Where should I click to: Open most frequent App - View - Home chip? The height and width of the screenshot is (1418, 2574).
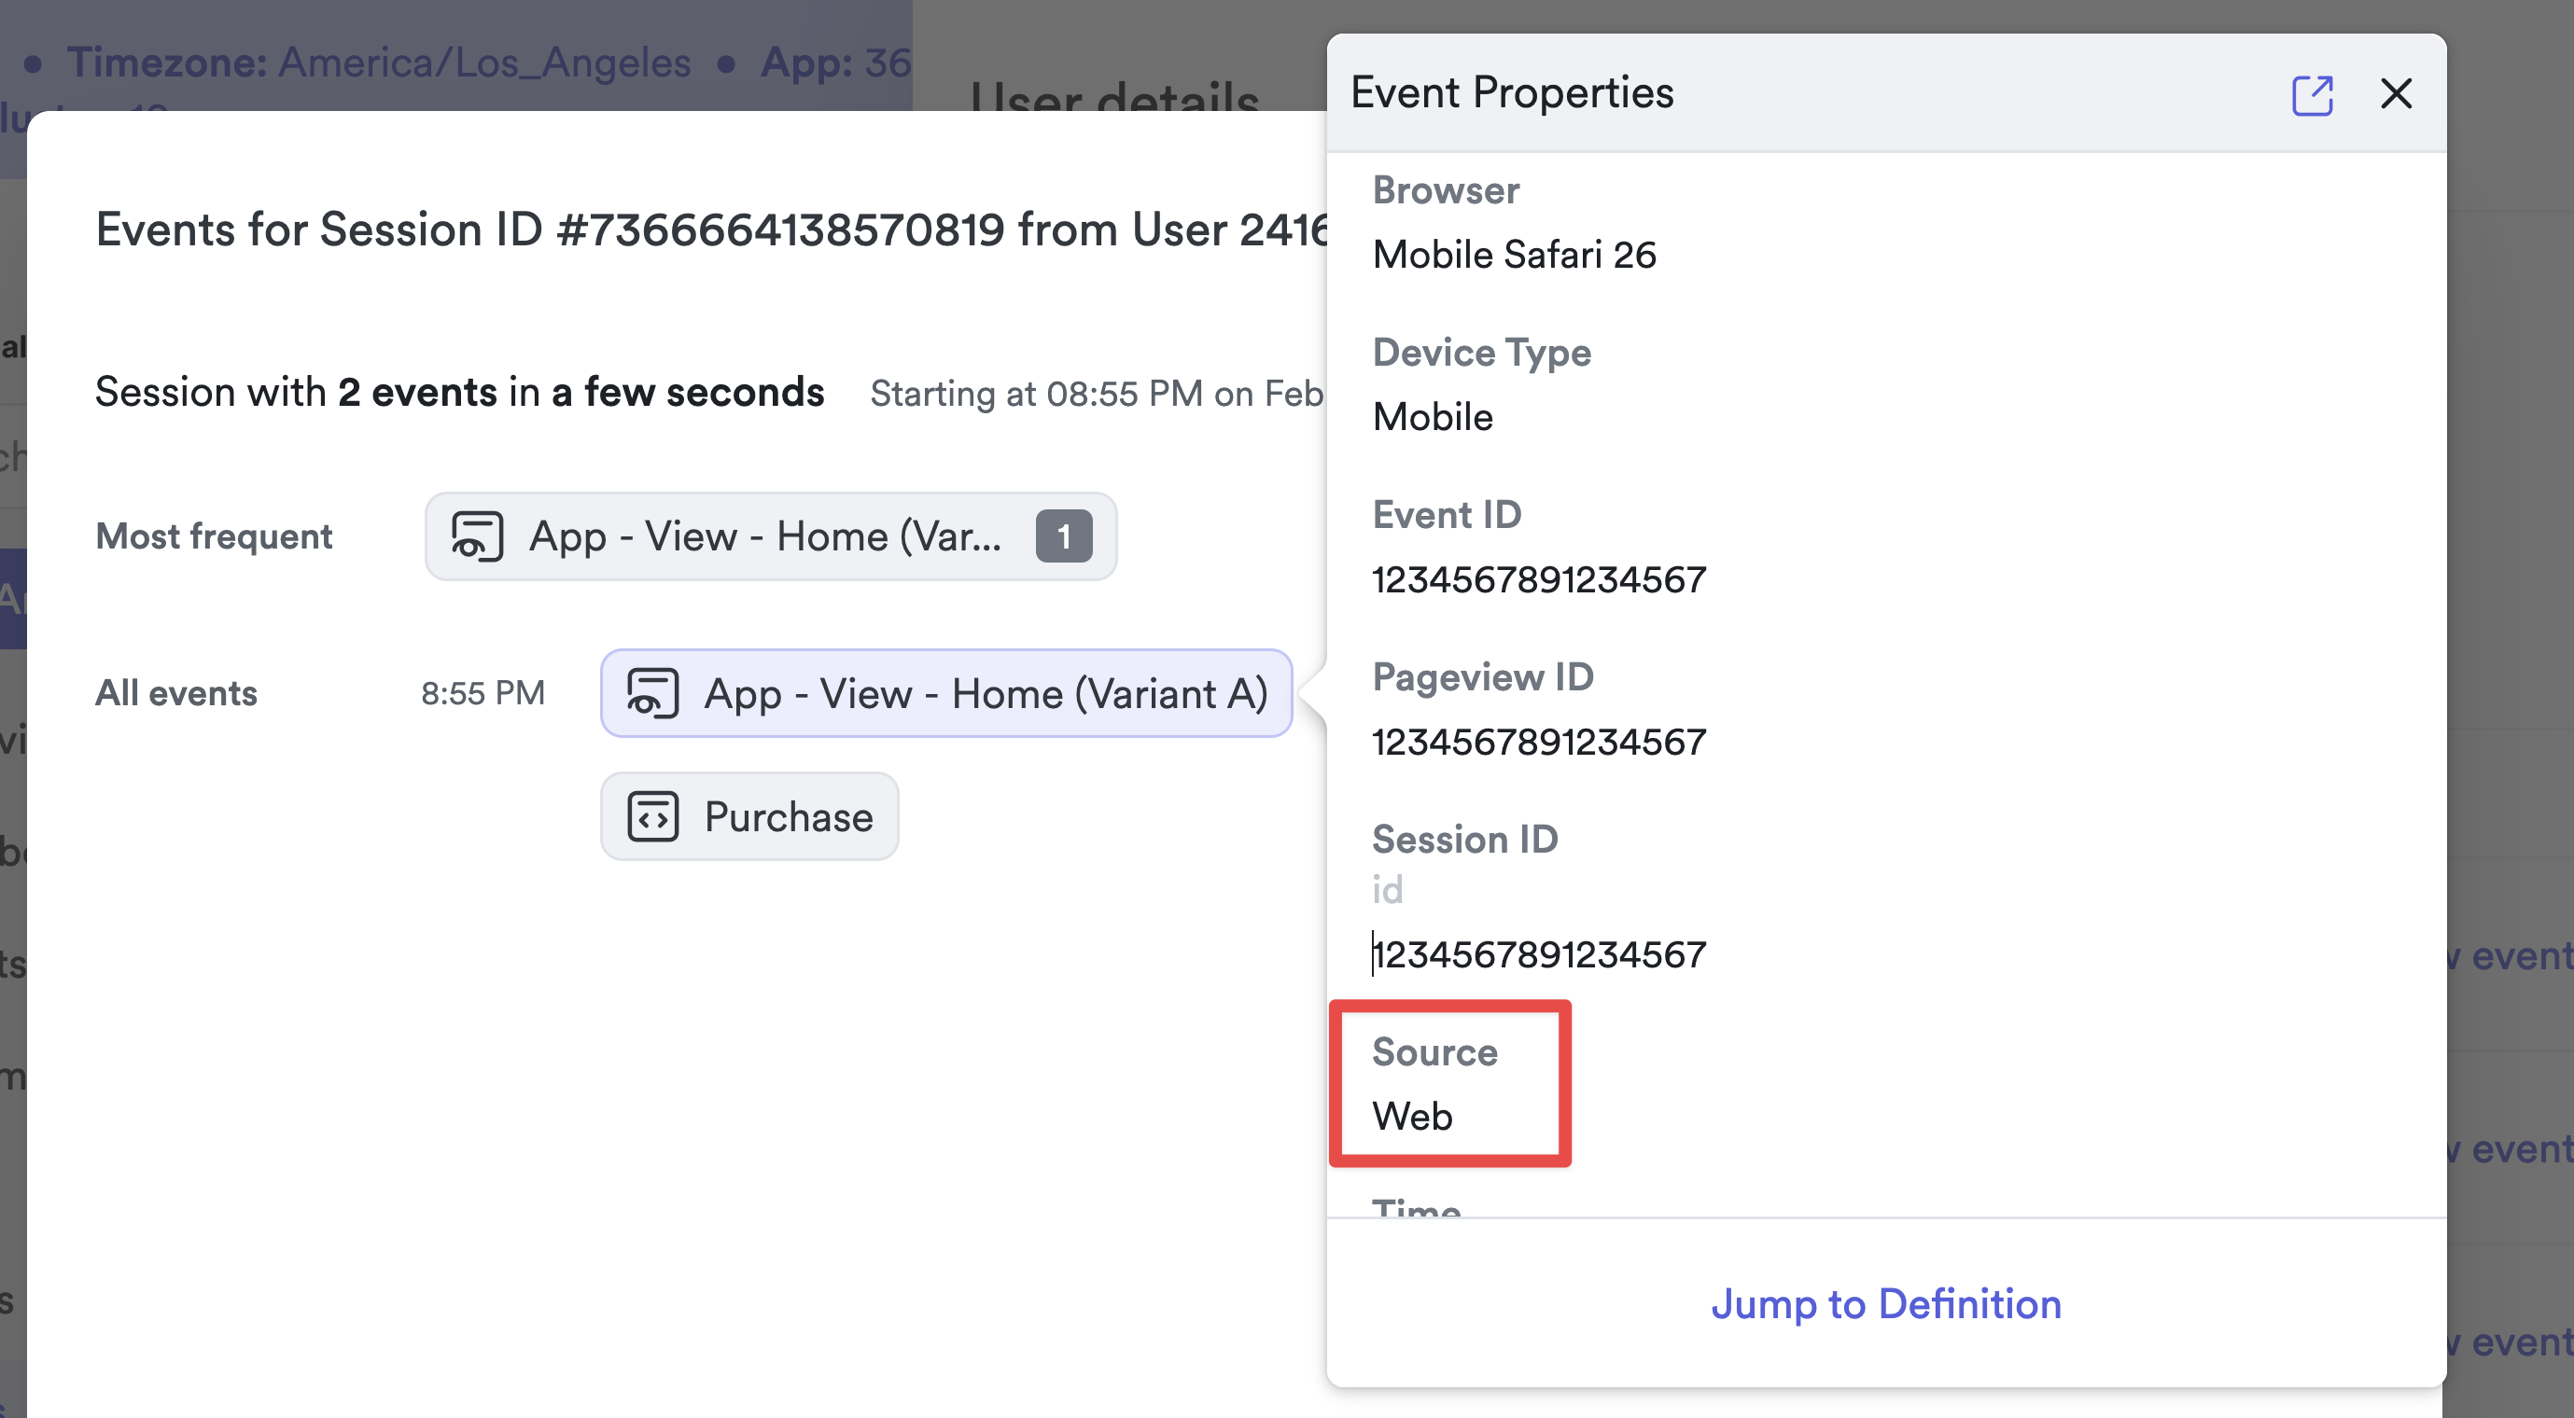click(x=764, y=536)
